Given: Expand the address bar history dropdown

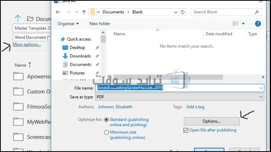Looking at the screenshot, I should (x=175, y=12).
